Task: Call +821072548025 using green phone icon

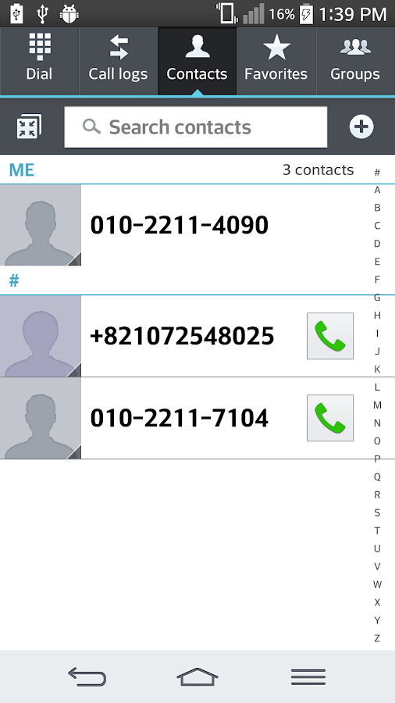Action: coord(330,336)
